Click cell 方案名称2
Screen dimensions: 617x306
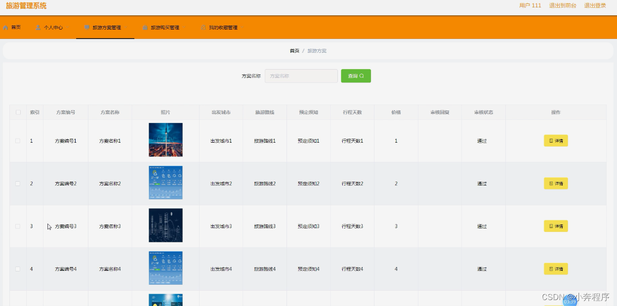[x=110, y=184]
